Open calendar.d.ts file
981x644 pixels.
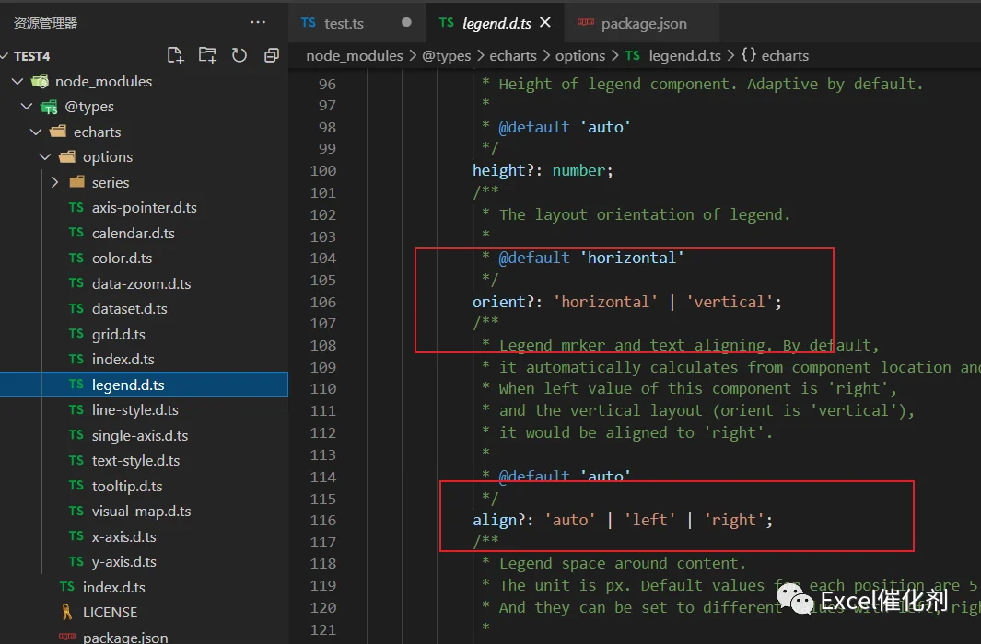coord(144,233)
